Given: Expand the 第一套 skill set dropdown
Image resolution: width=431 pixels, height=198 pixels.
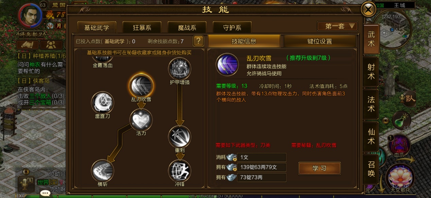Looking at the screenshot, I should click(x=337, y=26).
